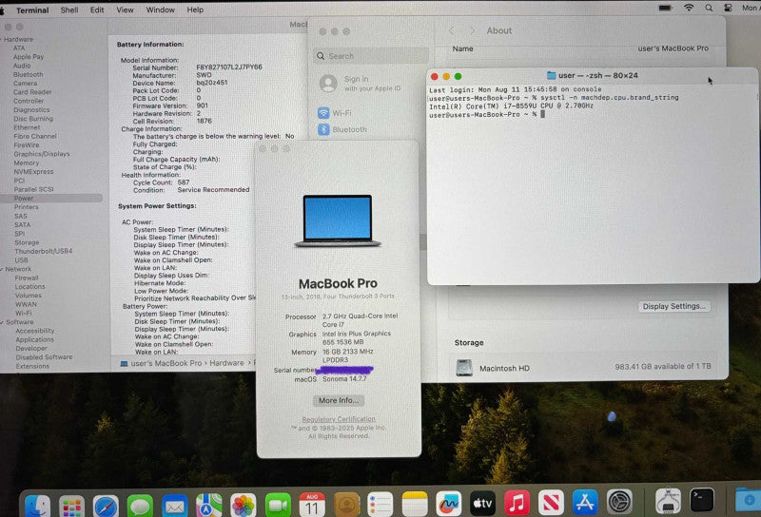Select Power in System Information sidebar
The width and height of the screenshot is (761, 517).
pos(51,198)
